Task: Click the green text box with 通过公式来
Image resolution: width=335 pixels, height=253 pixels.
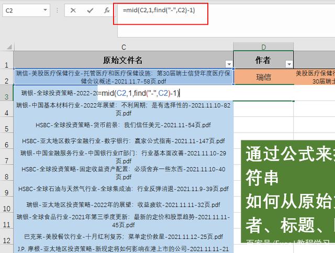Action: coord(288,191)
